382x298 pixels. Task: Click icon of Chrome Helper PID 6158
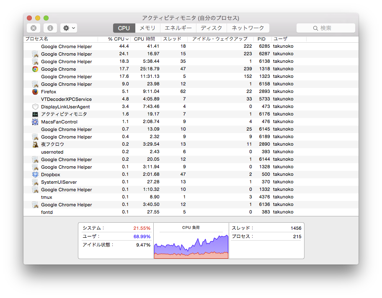pos(35,84)
